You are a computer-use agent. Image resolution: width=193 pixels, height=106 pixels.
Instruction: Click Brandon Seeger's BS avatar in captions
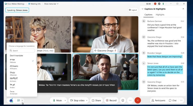coord(144,53)
